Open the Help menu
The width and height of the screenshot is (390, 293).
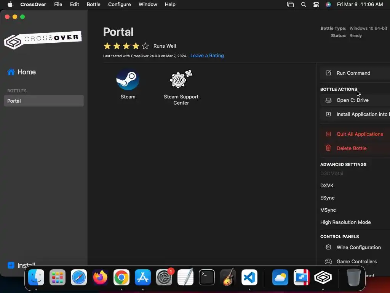click(x=170, y=5)
